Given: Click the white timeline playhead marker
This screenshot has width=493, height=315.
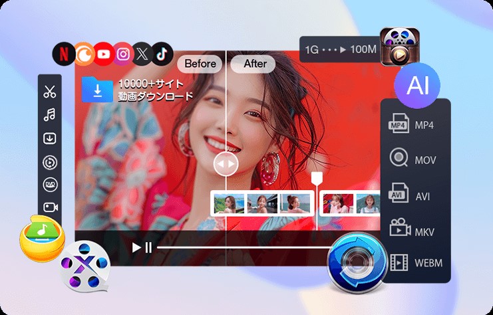Looking at the screenshot, I should 317,178.
